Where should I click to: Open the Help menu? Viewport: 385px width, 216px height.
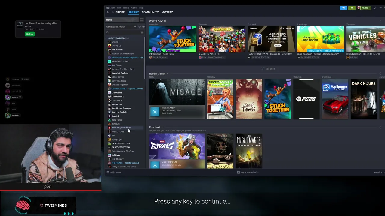click(141, 8)
